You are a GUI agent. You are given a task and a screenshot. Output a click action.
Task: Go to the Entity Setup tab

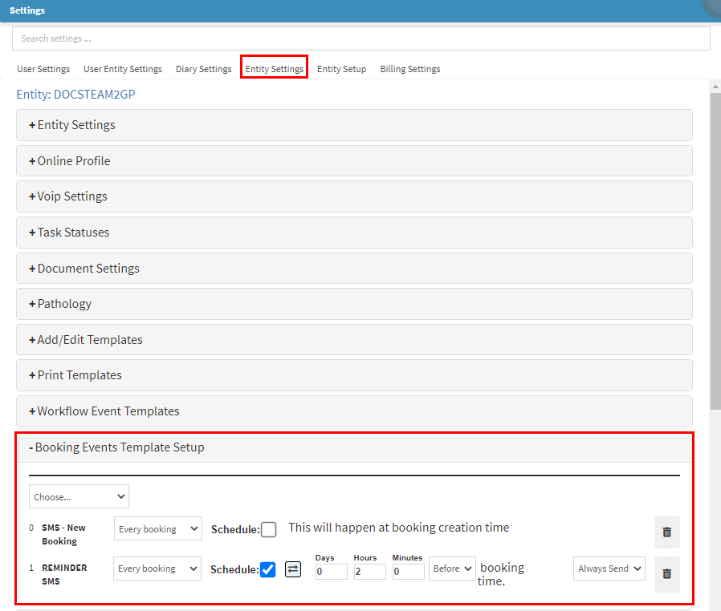(341, 69)
